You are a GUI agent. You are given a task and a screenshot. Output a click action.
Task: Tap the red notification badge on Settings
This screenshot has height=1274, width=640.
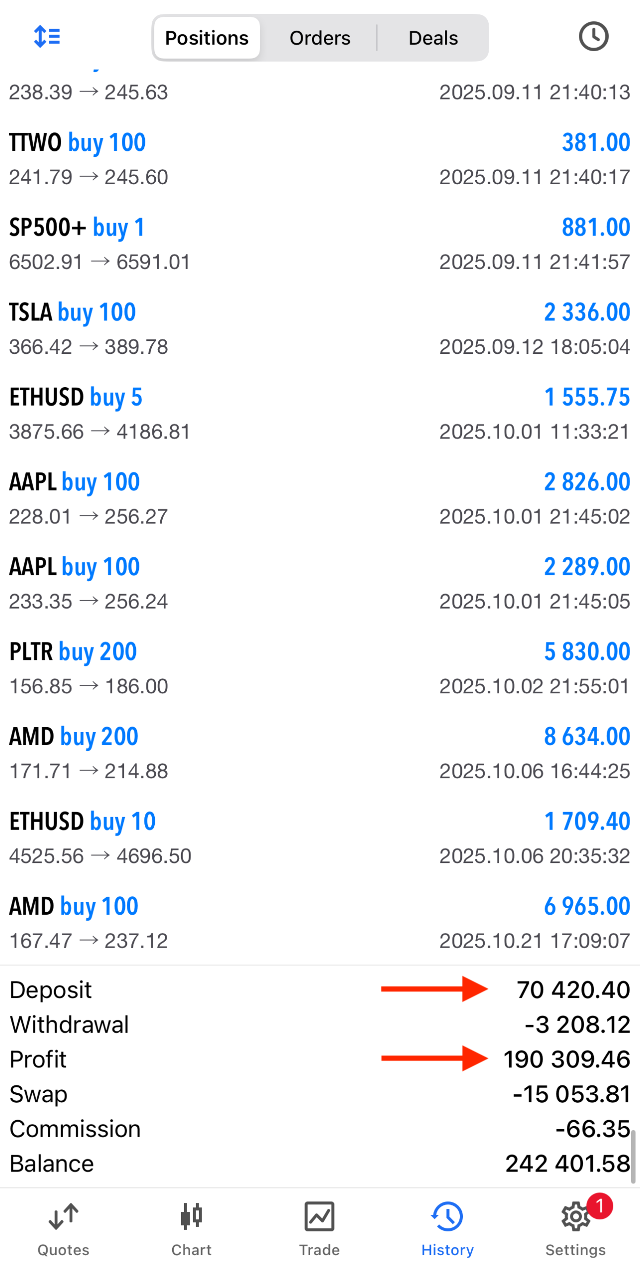click(599, 1205)
